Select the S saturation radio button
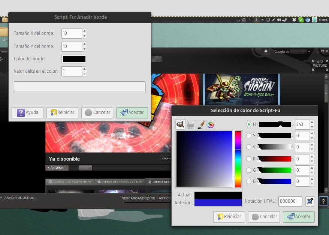 click(249, 136)
